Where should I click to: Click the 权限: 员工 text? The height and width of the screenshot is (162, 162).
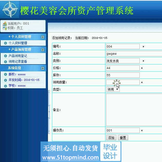pos(15,28)
